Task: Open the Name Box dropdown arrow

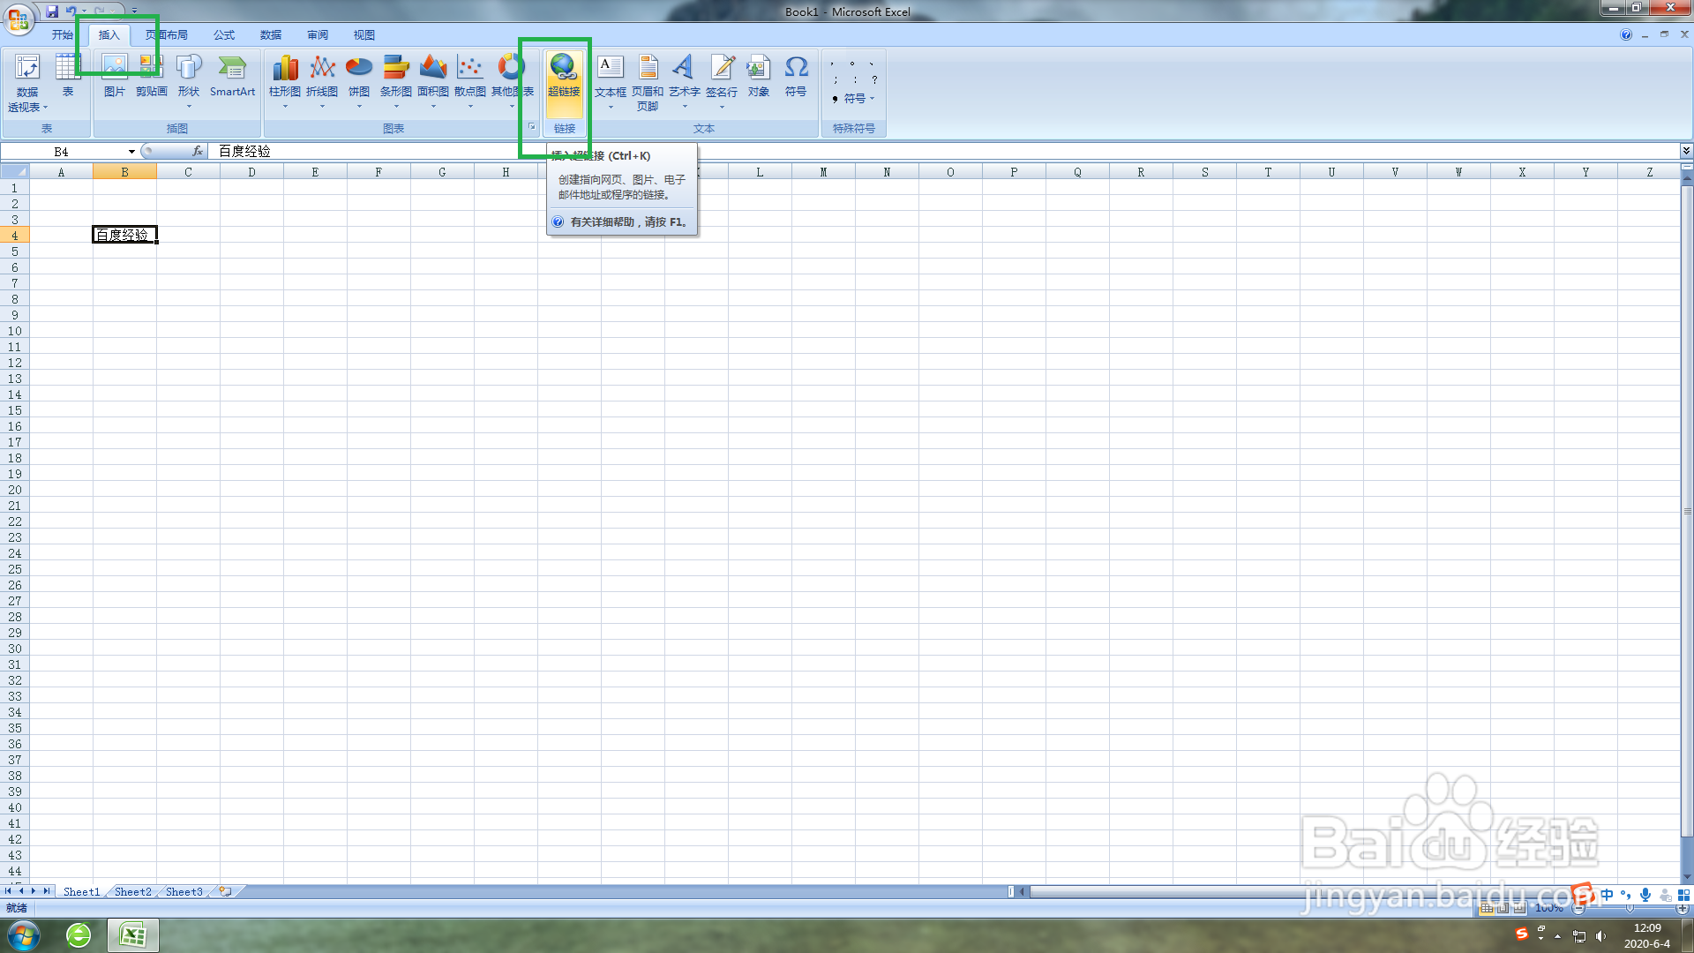Action: tap(131, 151)
